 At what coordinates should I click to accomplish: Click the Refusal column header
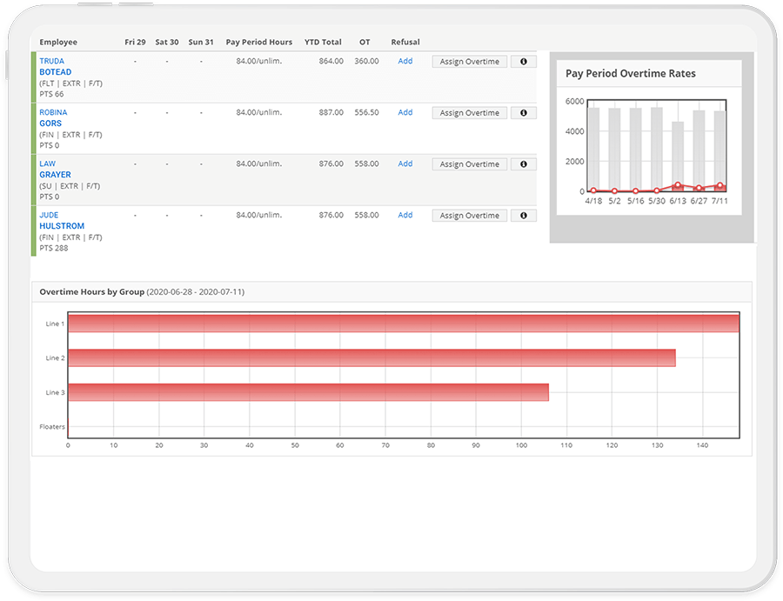405,42
